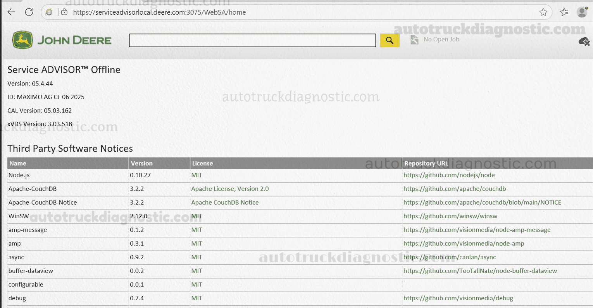Viewport: 593px width, 308px height.
Task: Open the Apache License, Version 2.0 link
Action: 230,188
